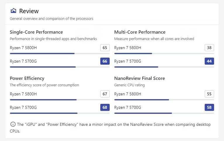Click the Ryzen 7 5800H single-core progress bar
Screen dimensions: 224x141
60,54
